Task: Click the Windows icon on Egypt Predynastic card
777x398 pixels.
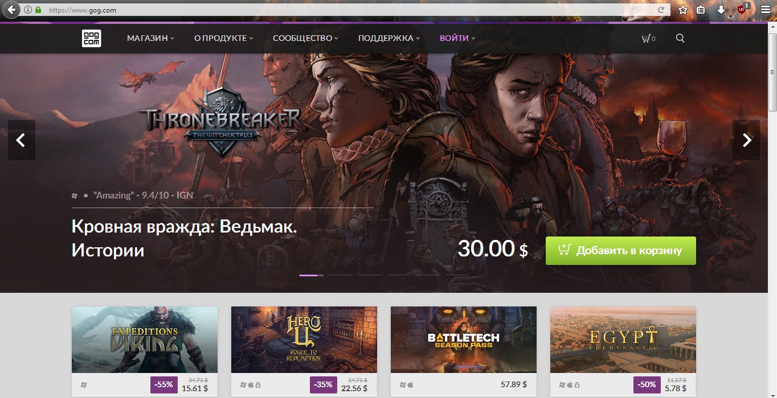Action: click(x=562, y=385)
